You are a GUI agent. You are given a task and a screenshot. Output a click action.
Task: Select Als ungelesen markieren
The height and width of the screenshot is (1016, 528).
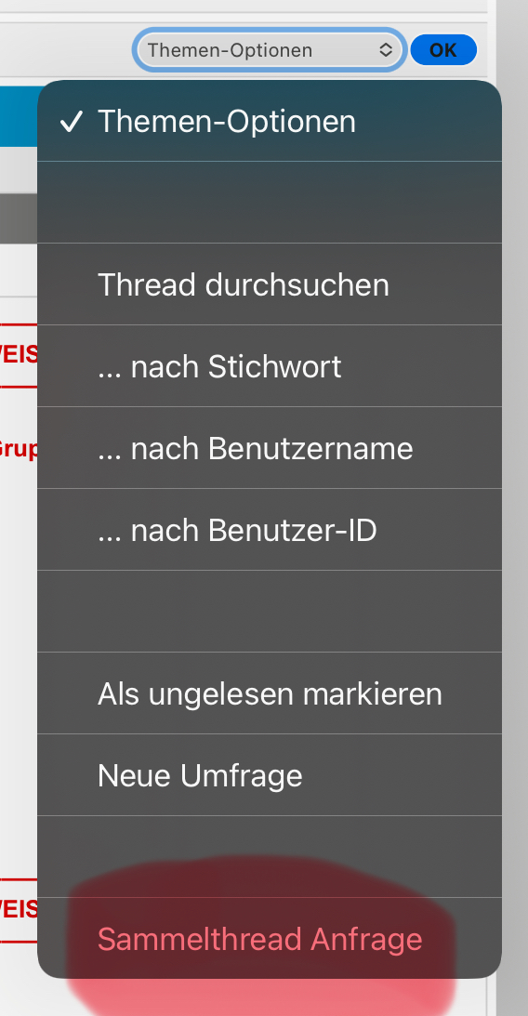pyautogui.click(x=270, y=693)
